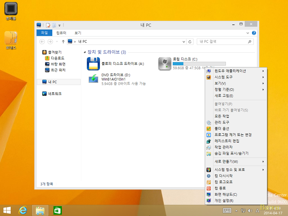Screen dimensions: 288x216
Task: Open the recent locations dropdown arrow
Action: 57,42
